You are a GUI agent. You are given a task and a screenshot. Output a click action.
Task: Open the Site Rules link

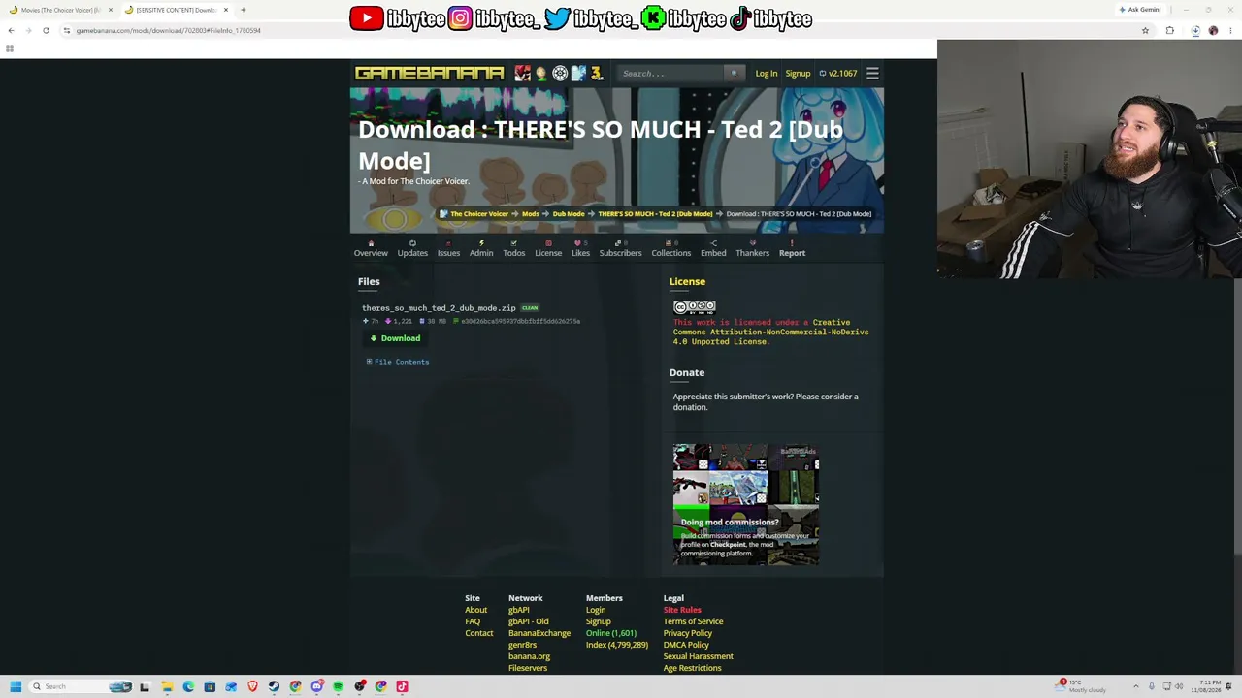pyautogui.click(x=682, y=610)
